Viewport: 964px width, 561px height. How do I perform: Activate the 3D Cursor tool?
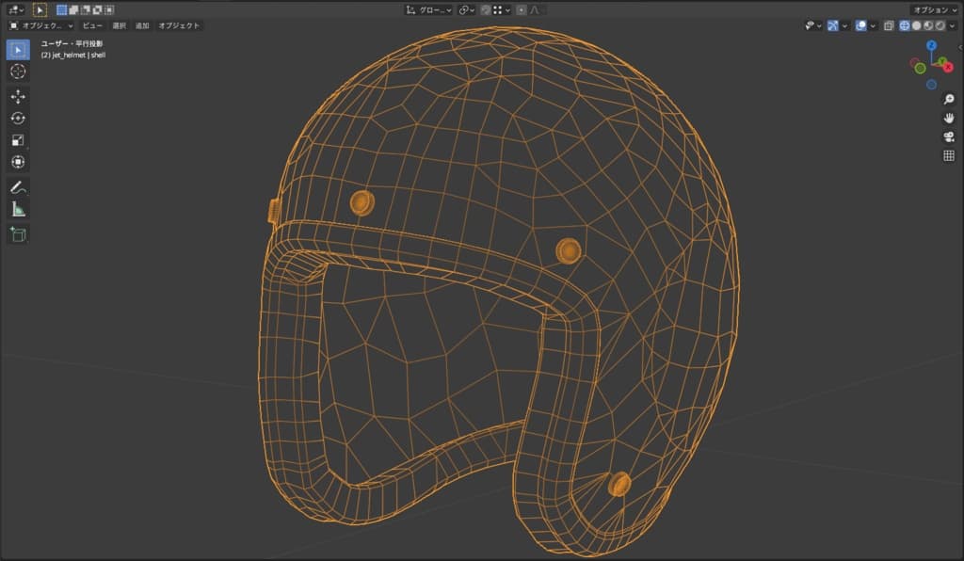(18, 72)
